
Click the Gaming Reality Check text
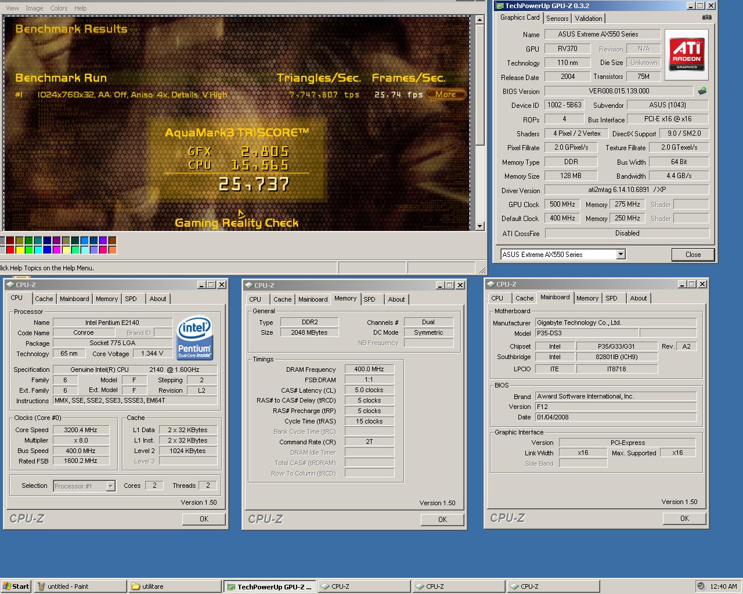[x=237, y=223]
